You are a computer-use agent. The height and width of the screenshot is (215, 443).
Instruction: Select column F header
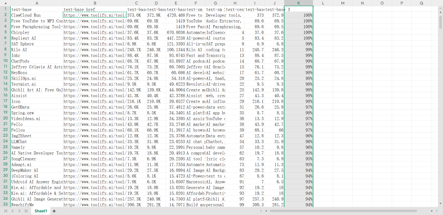point(196,3)
